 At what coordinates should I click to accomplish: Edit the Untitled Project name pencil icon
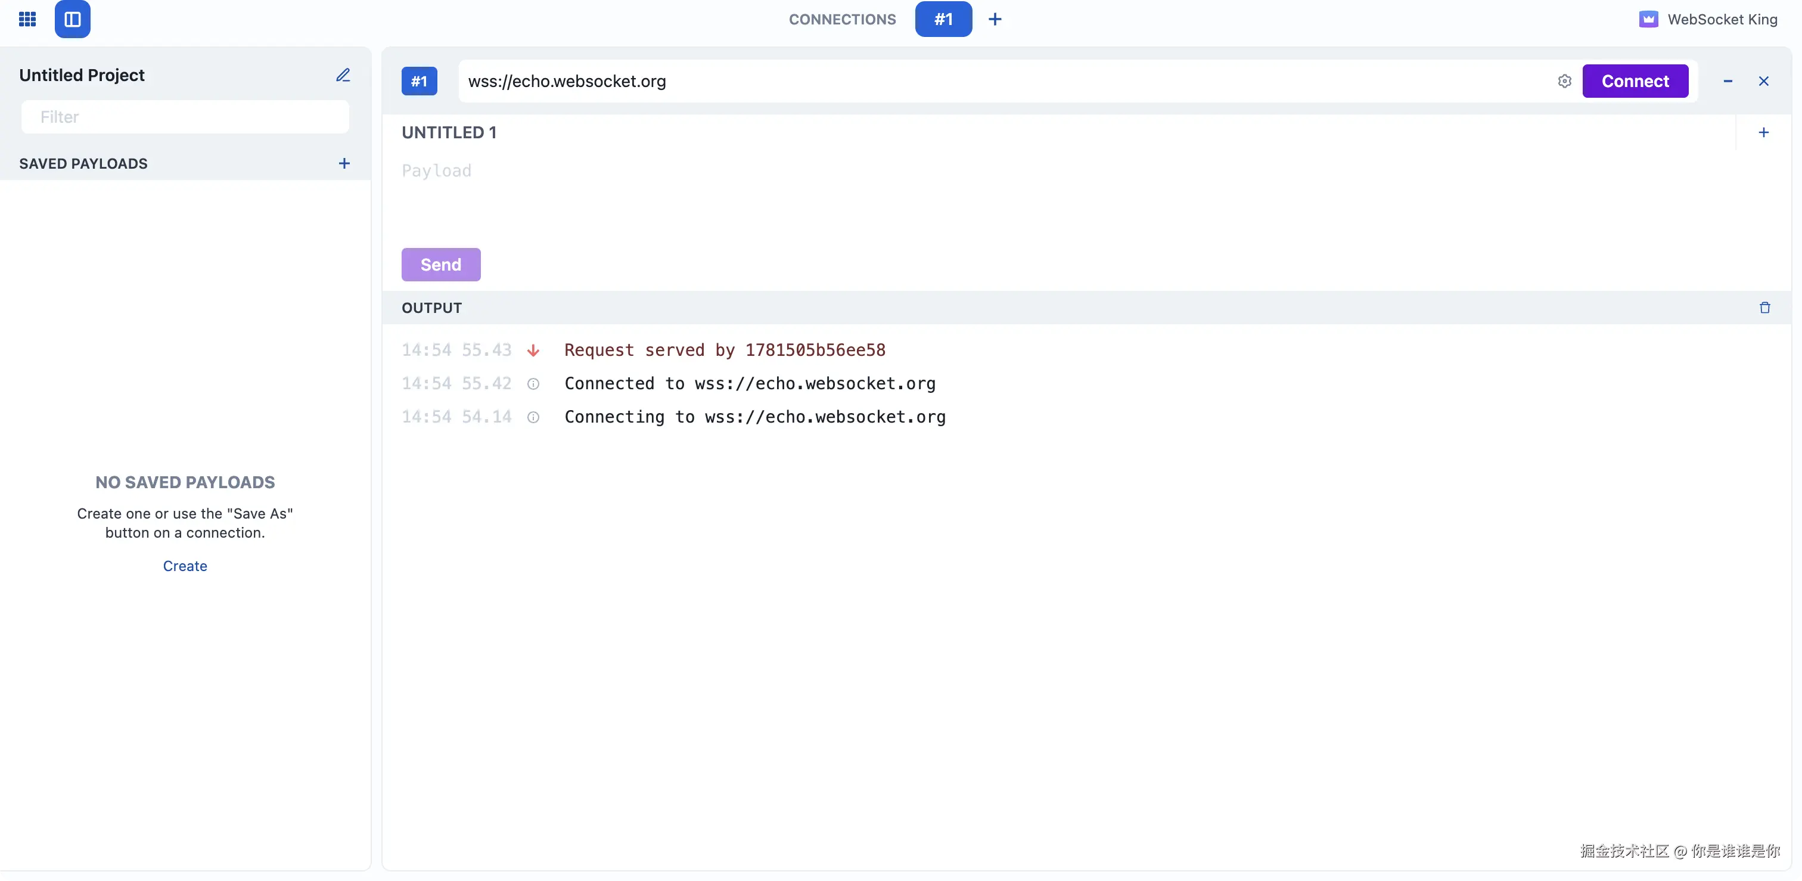click(x=343, y=75)
